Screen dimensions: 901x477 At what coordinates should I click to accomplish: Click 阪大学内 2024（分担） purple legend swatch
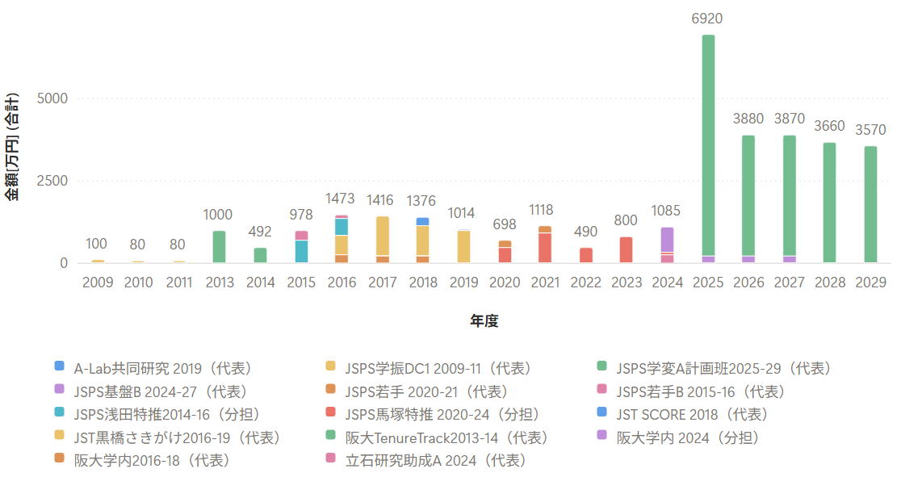tap(601, 434)
